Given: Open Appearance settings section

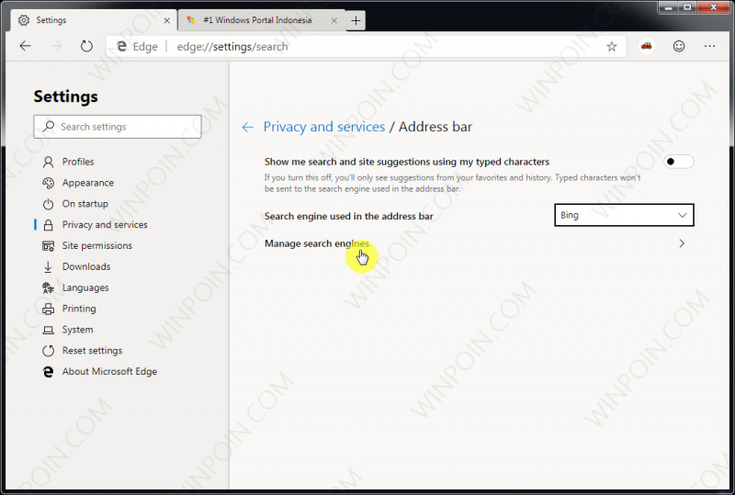Looking at the screenshot, I should (87, 183).
